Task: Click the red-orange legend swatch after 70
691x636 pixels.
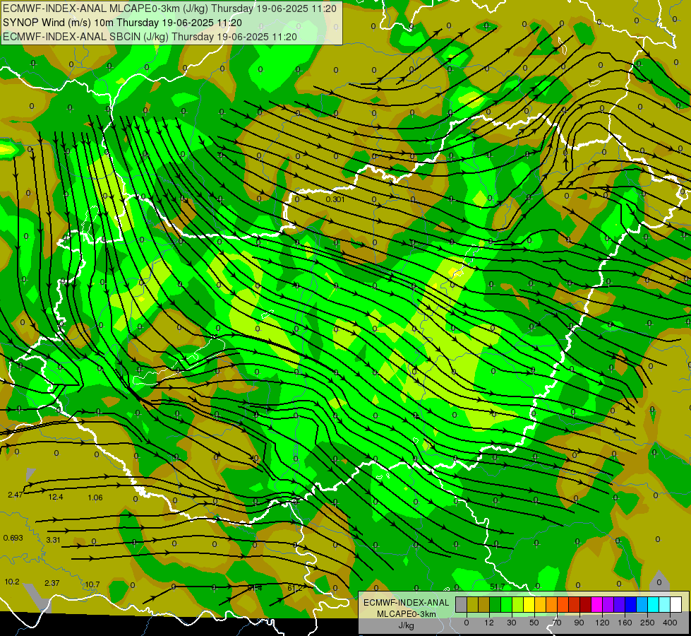Action: point(563,605)
